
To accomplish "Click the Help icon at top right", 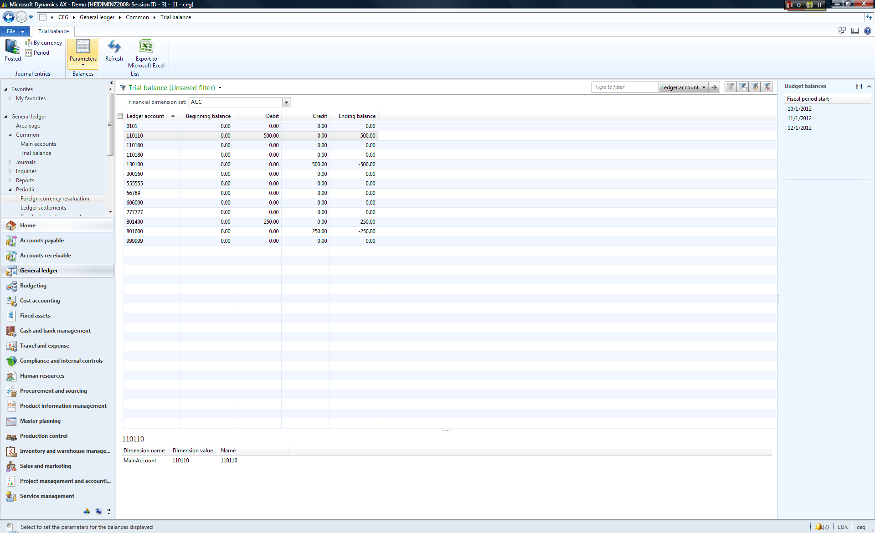I will (x=867, y=31).
